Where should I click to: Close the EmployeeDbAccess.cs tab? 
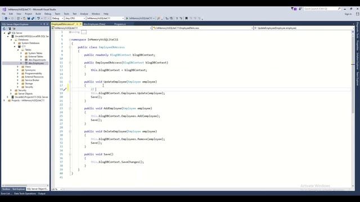coord(80,24)
